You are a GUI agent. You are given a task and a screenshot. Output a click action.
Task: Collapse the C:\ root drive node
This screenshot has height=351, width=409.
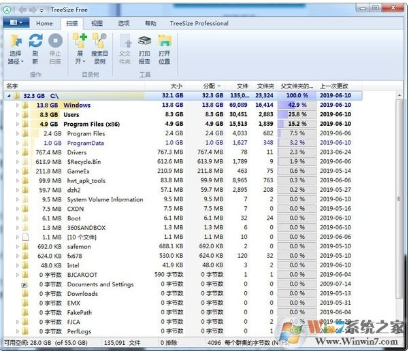coord(9,96)
